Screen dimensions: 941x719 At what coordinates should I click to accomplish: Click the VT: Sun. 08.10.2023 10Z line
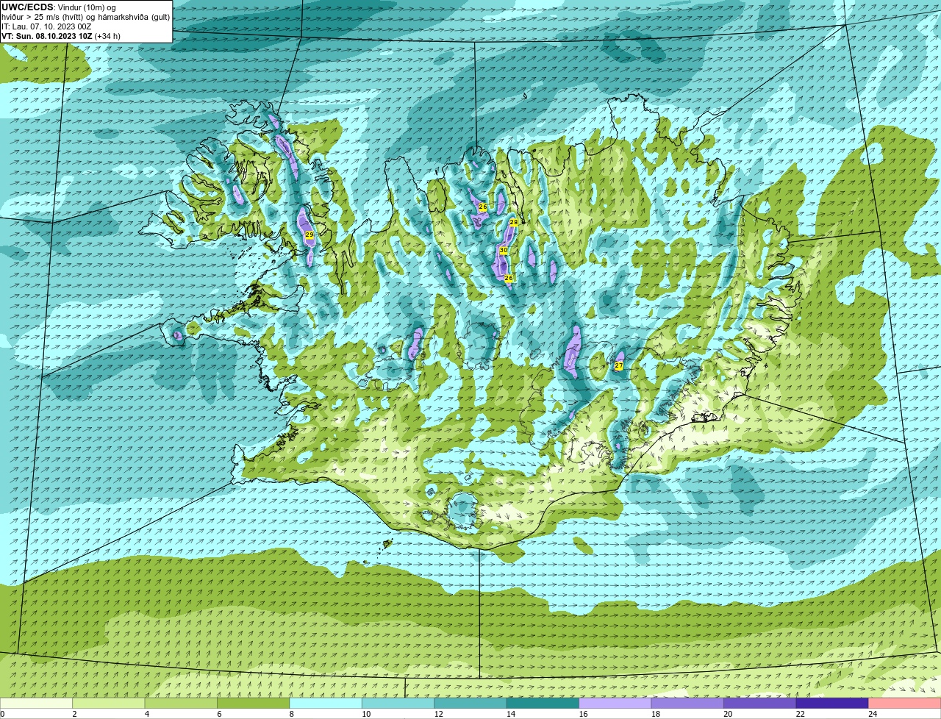(x=60, y=36)
